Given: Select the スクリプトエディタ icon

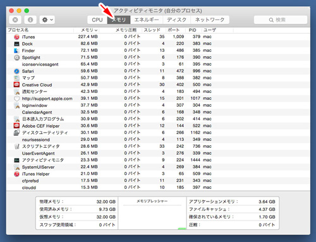Looking at the screenshot, I should point(16,147).
